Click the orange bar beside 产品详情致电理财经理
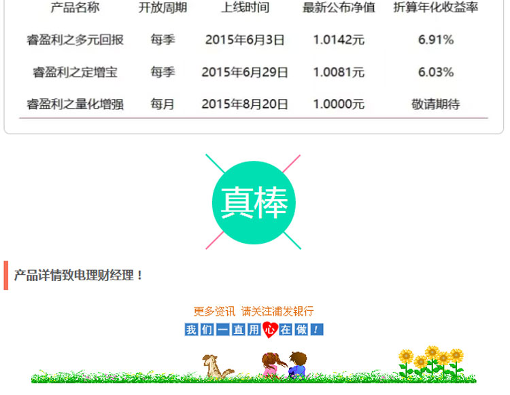 point(6,276)
